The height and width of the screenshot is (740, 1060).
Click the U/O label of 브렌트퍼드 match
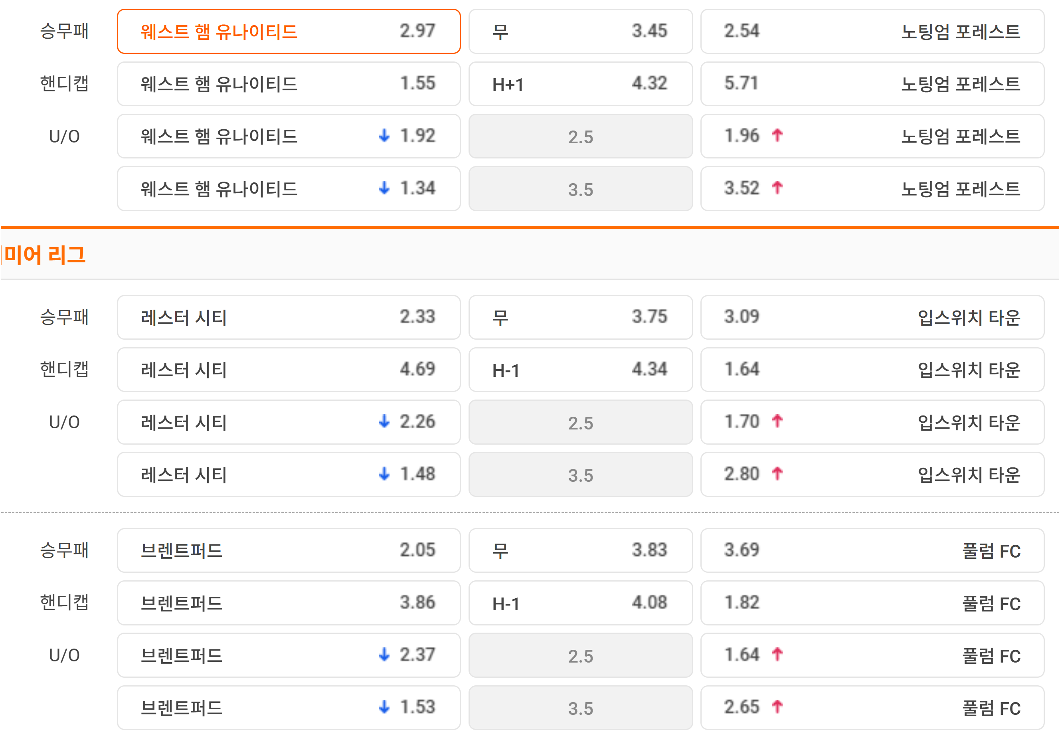(64, 655)
